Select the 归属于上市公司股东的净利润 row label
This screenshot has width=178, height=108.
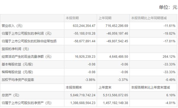pyautogui.click(x=27, y=34)
